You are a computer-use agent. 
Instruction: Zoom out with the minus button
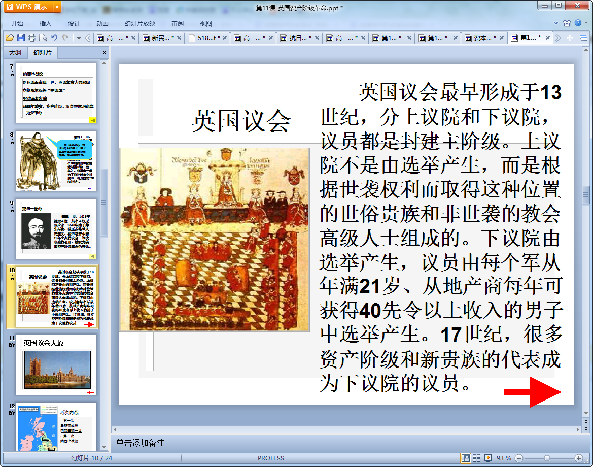click(x=519, y=458)
